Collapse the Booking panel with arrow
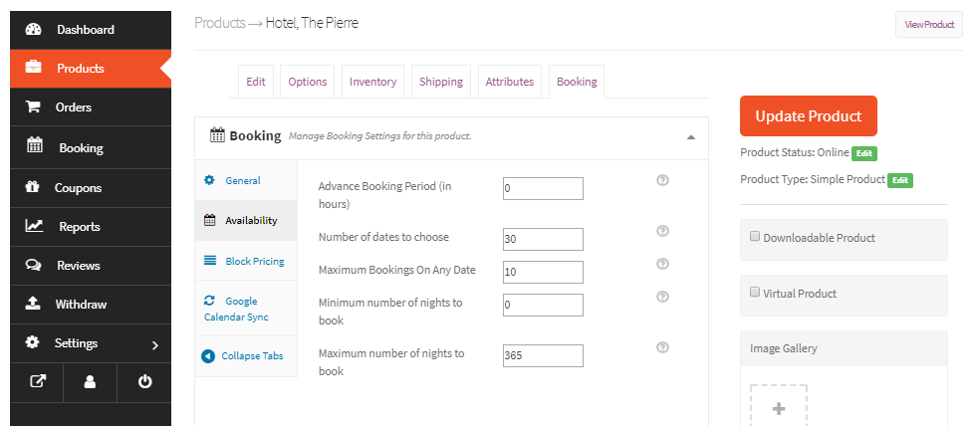The image size is (973, 426). tap(690, 137)
